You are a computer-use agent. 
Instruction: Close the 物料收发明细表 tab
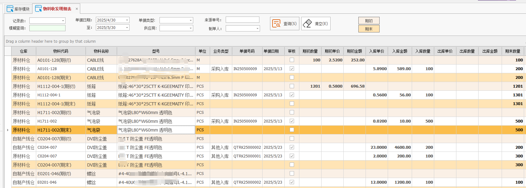(x=77, y=9)
